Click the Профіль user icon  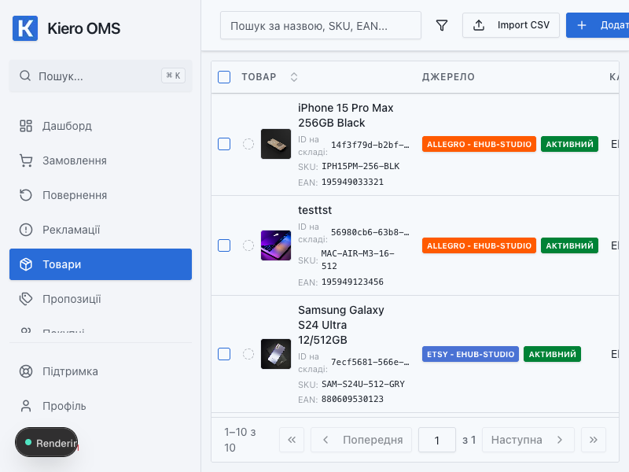[26, 406]
